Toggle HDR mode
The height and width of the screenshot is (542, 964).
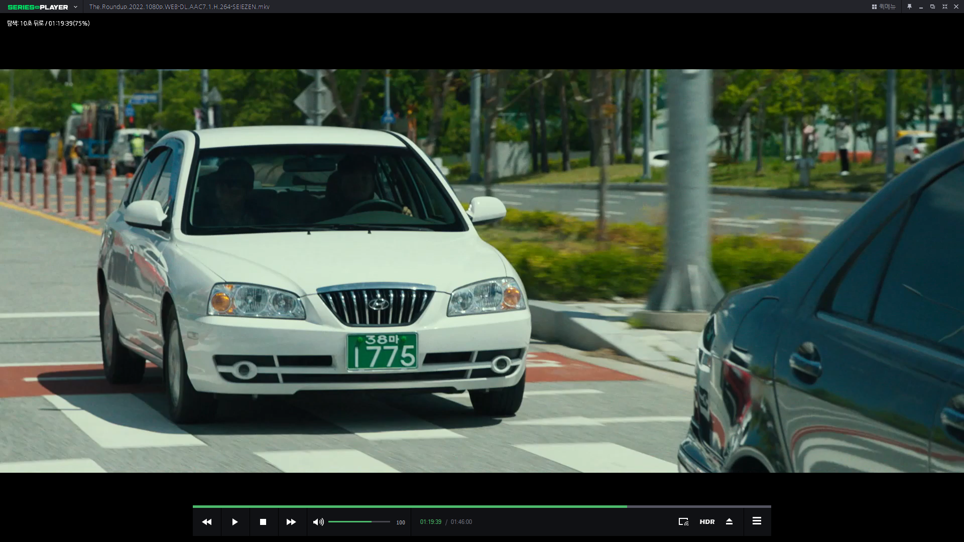click(707, 522)
